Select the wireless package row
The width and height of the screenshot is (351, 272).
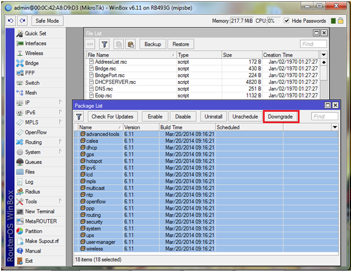point(206,249)
